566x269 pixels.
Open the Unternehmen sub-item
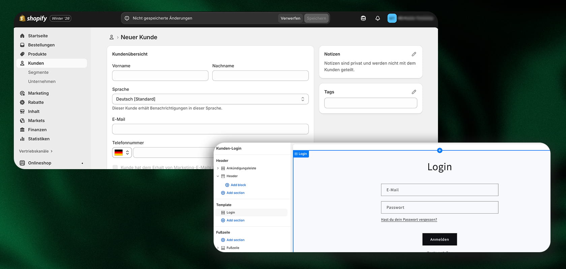point(42,81)
